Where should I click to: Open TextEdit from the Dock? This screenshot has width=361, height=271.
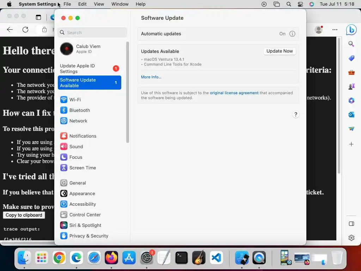pos(164,257)
